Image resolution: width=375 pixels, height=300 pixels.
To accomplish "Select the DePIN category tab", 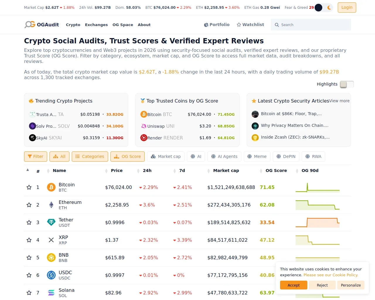I will point(286,156).
